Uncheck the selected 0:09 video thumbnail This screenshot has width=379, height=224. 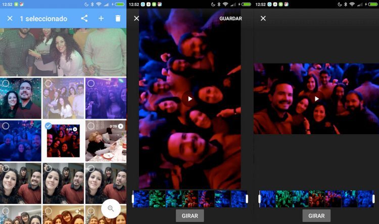(x=48, y=126)
